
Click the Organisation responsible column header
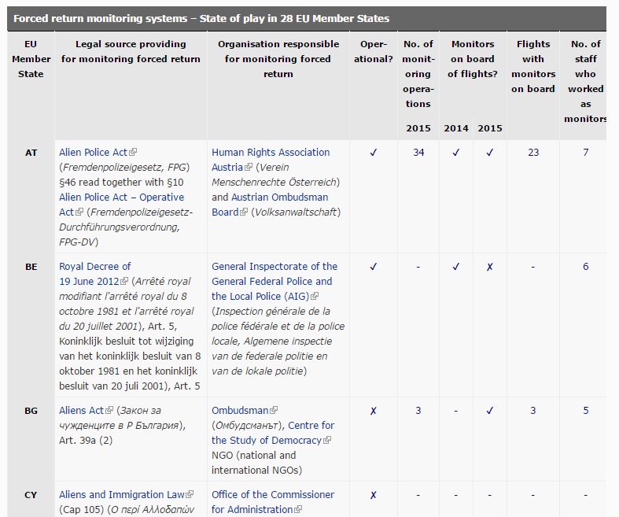coord(278,59)
